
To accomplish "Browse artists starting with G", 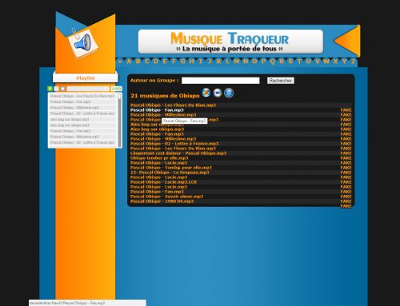I will (x=182, y=62).
